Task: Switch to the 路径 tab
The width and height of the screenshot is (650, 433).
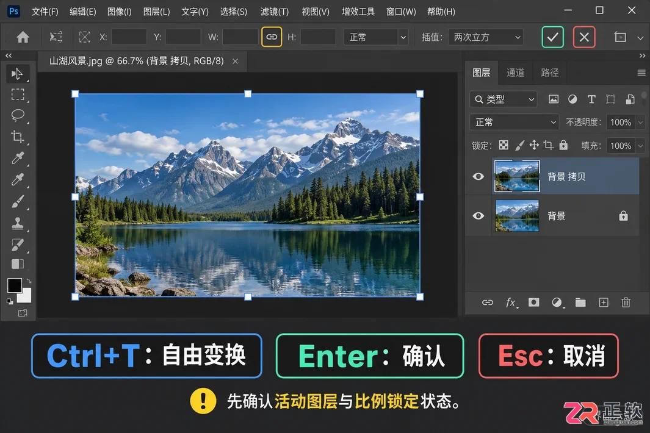Action: (x=550, y=73)
